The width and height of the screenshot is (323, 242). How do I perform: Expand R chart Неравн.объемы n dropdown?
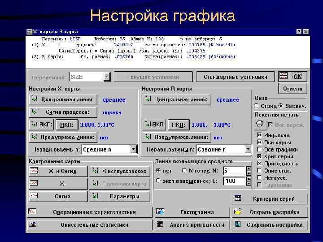tap(248, 149)
